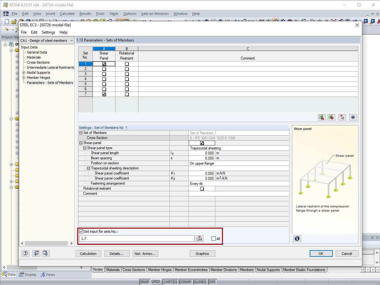
Task: Toggle the GRID button in the status bar
Action: 156,282
